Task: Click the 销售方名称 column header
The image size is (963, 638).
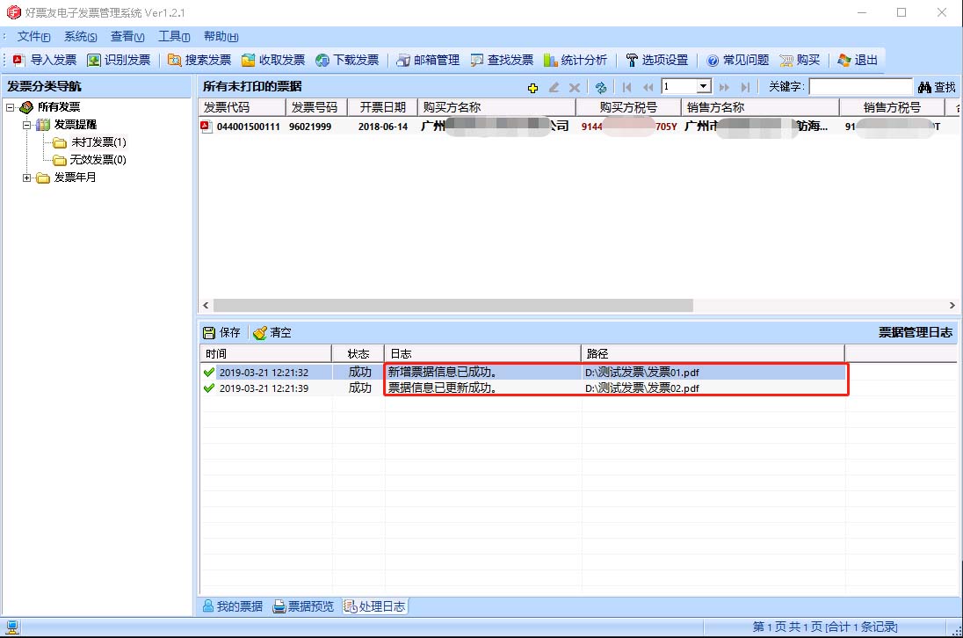Action: click(x=760, y=107)
